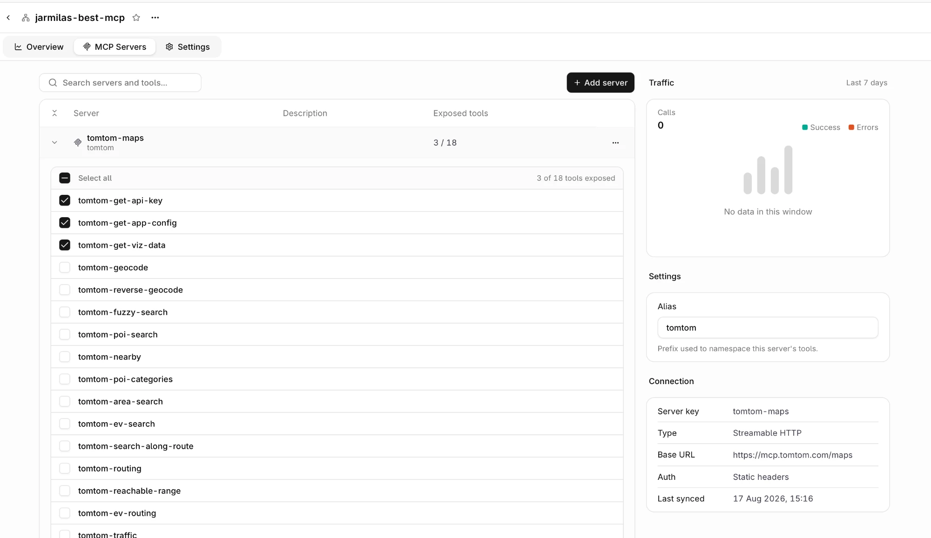
Task: Uncheck tomtom-get-api-key tool
Action: pyautogui.click(x=65, y=200)
